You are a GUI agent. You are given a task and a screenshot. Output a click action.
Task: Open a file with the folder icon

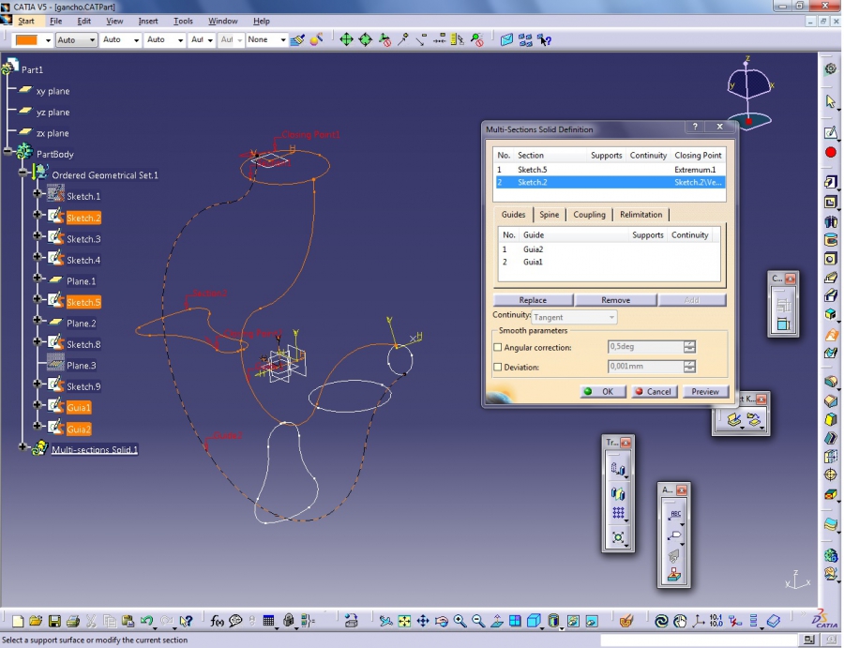click(x=36, y=621)
